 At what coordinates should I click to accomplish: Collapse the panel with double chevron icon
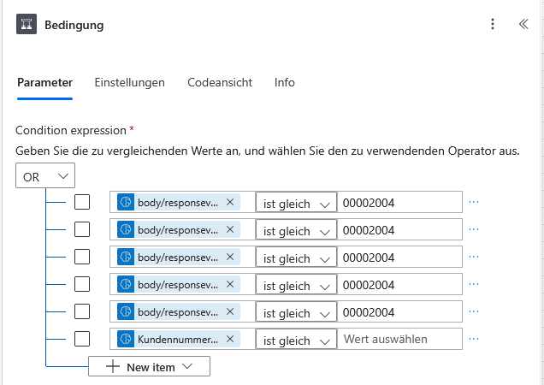pos(523,24)
